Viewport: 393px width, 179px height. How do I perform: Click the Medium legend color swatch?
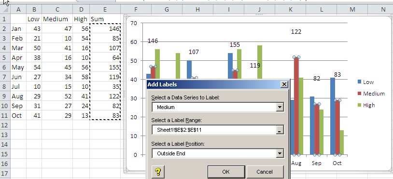(359, 94)
